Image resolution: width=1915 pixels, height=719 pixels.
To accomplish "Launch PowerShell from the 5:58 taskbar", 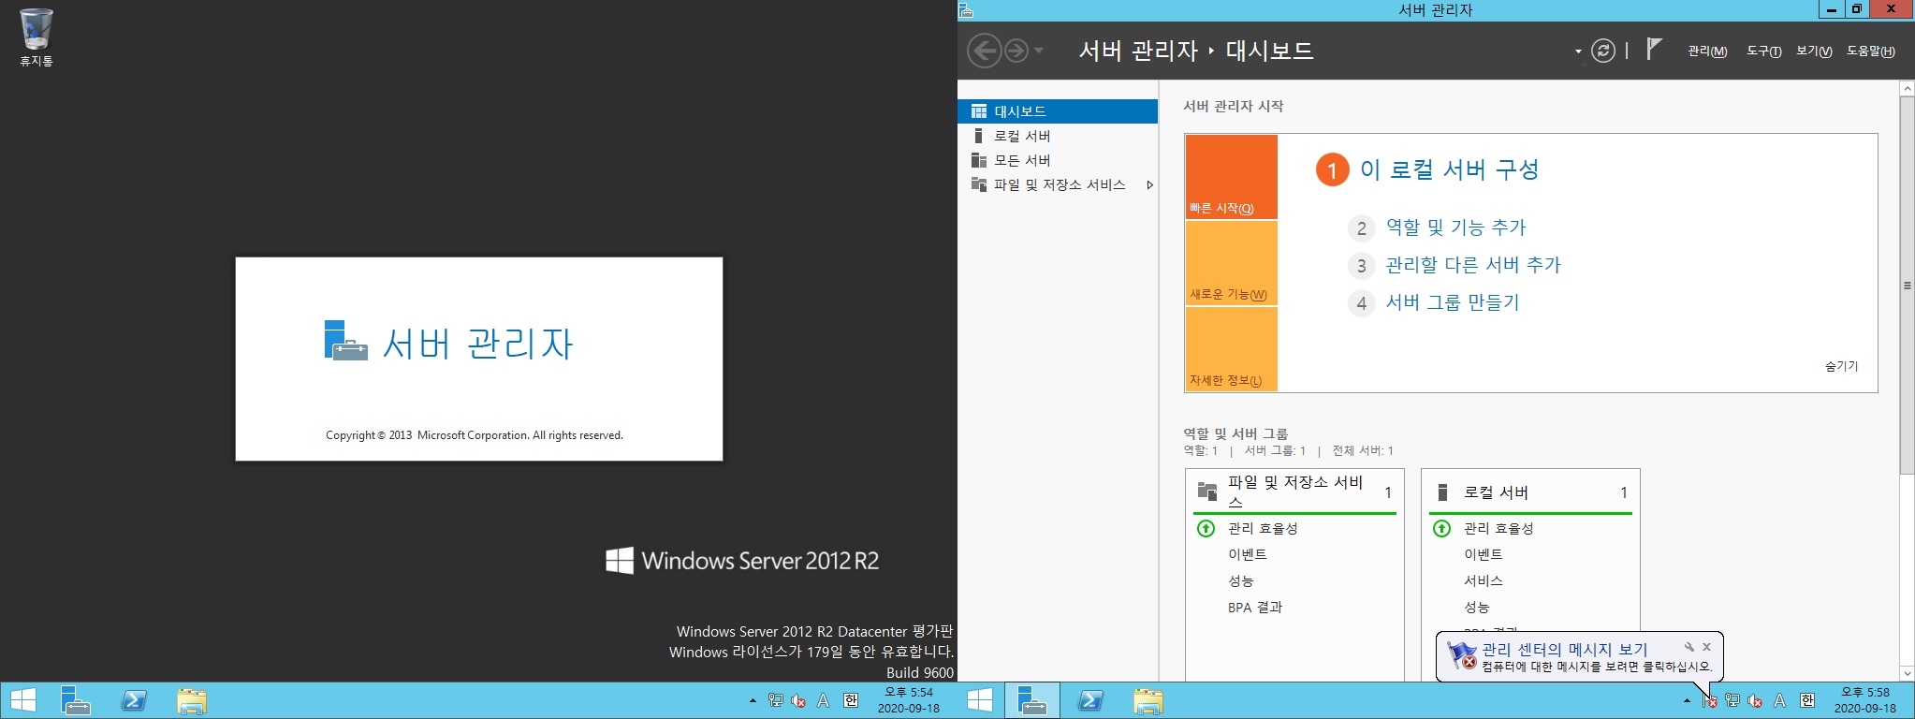I will coord(1090,700).
